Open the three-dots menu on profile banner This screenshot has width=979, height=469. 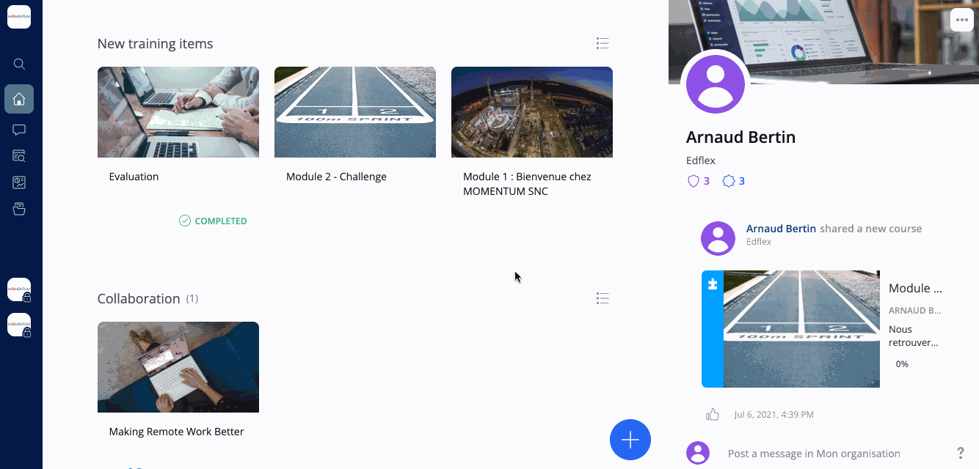pyautogui.click(x=962, y=20)
